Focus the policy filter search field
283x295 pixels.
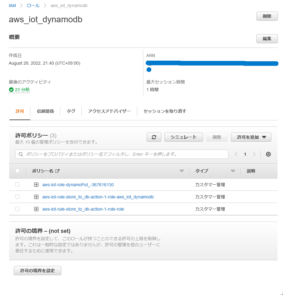(x=122, y=154)
